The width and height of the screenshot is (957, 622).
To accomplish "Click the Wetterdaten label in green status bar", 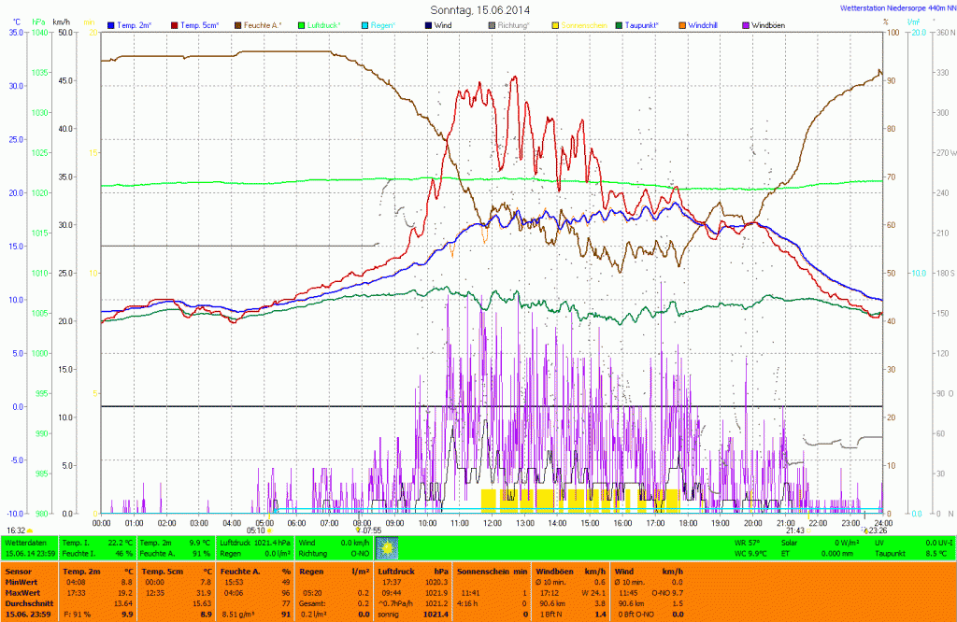I will click(25, 542).
